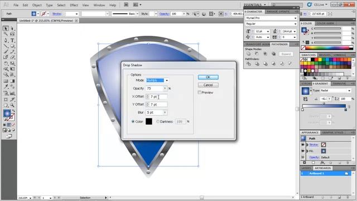Switch to the Graphic Styles tab
Image resolution: width=357 pixels, height=201 pixels.
click(x=332, y=132)
